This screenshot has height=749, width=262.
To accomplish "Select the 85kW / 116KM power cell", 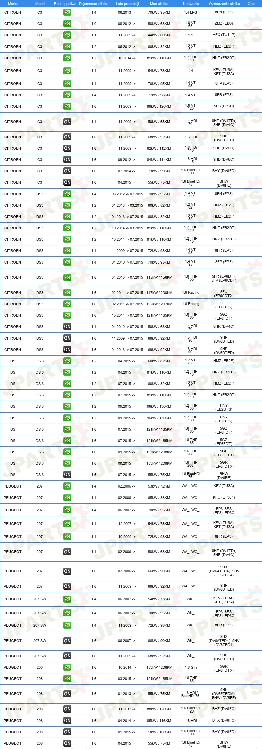I will [159, 721].
